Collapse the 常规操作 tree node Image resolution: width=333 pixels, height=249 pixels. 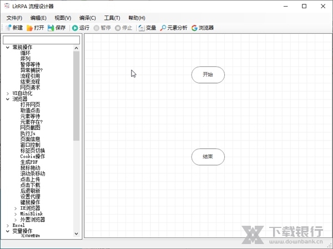(8, 48)
